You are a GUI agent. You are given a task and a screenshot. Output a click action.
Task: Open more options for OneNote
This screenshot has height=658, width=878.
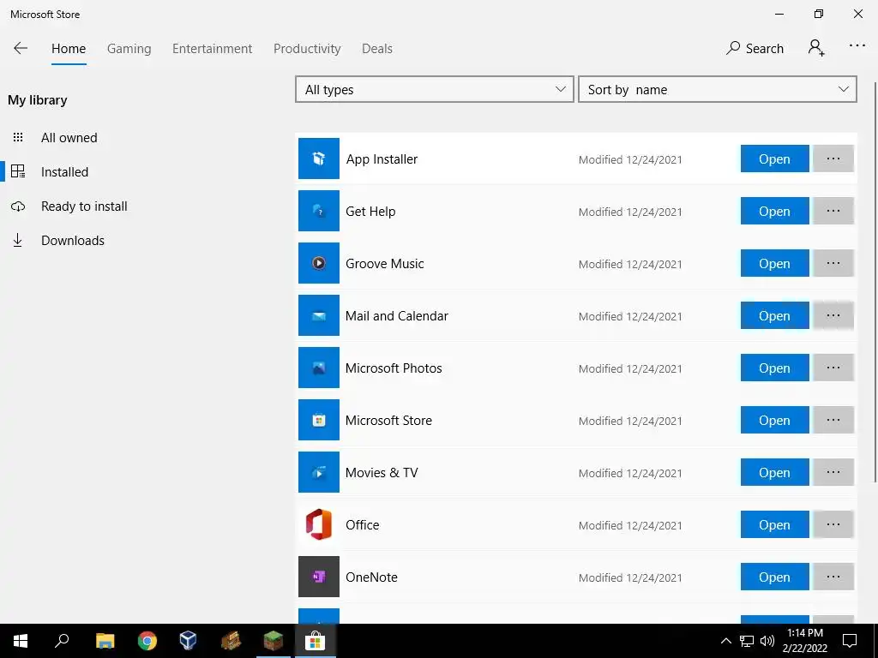[x=833, y=577]
